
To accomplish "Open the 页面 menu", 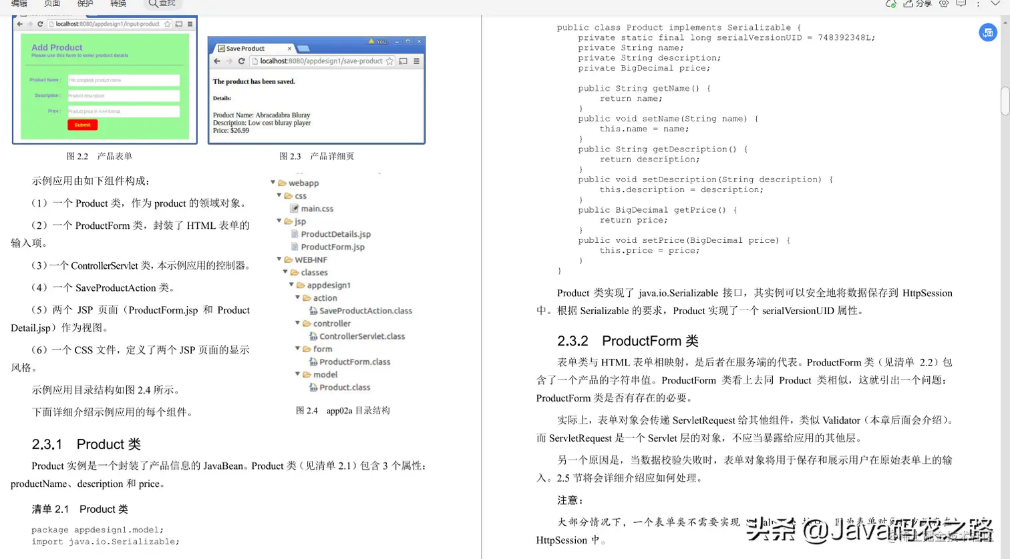I will [51, 3].
